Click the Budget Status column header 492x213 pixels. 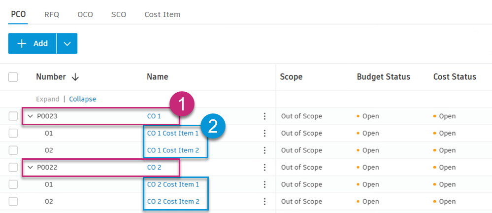[x=383, y=77]
